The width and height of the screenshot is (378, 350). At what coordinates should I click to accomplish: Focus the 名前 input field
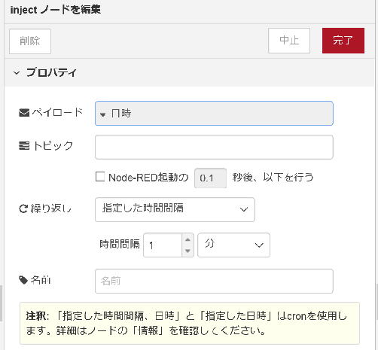click(x=214, y=281)
